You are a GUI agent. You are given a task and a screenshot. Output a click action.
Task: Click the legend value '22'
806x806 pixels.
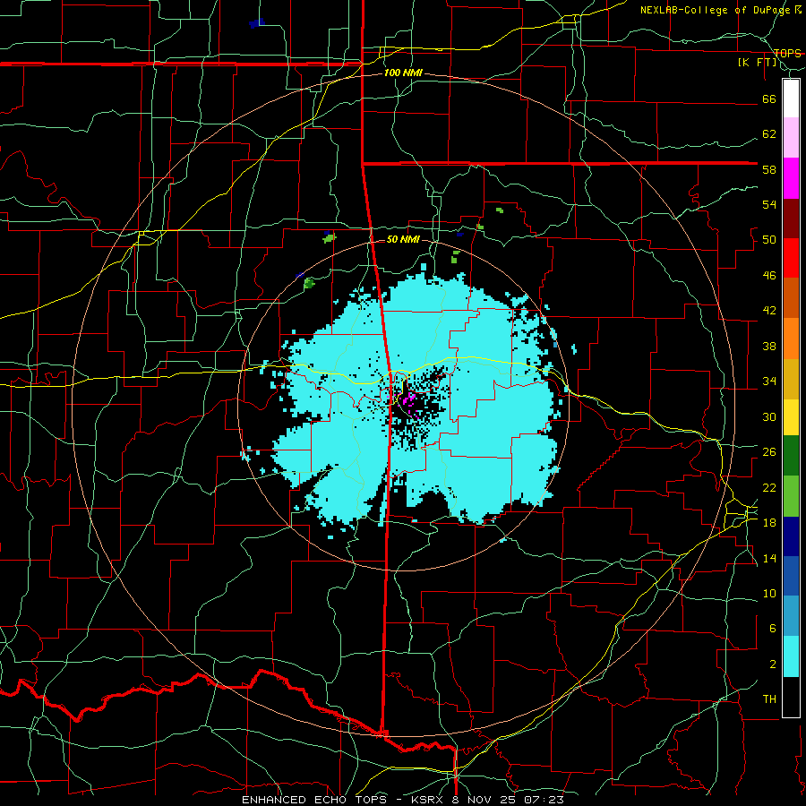(x=769, y=488)
